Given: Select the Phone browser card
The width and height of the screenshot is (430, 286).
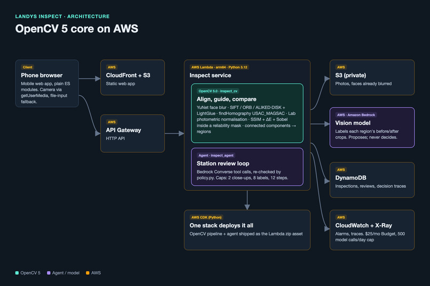Looking at the screenshot, I should tap(47, 83).
